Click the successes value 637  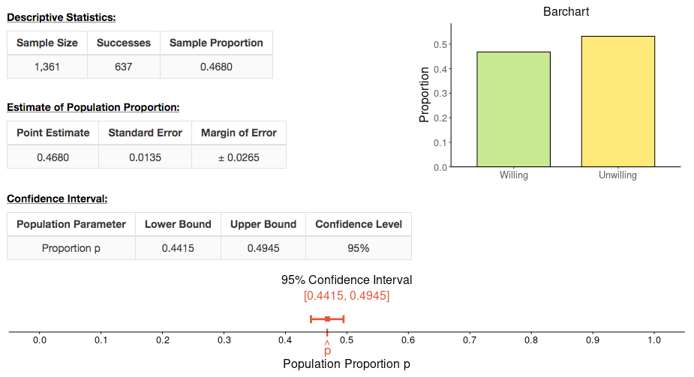pos(124,67)
